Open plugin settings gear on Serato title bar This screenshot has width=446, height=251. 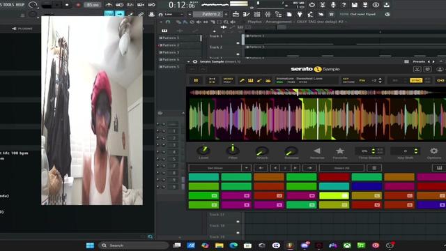(195, 62)
